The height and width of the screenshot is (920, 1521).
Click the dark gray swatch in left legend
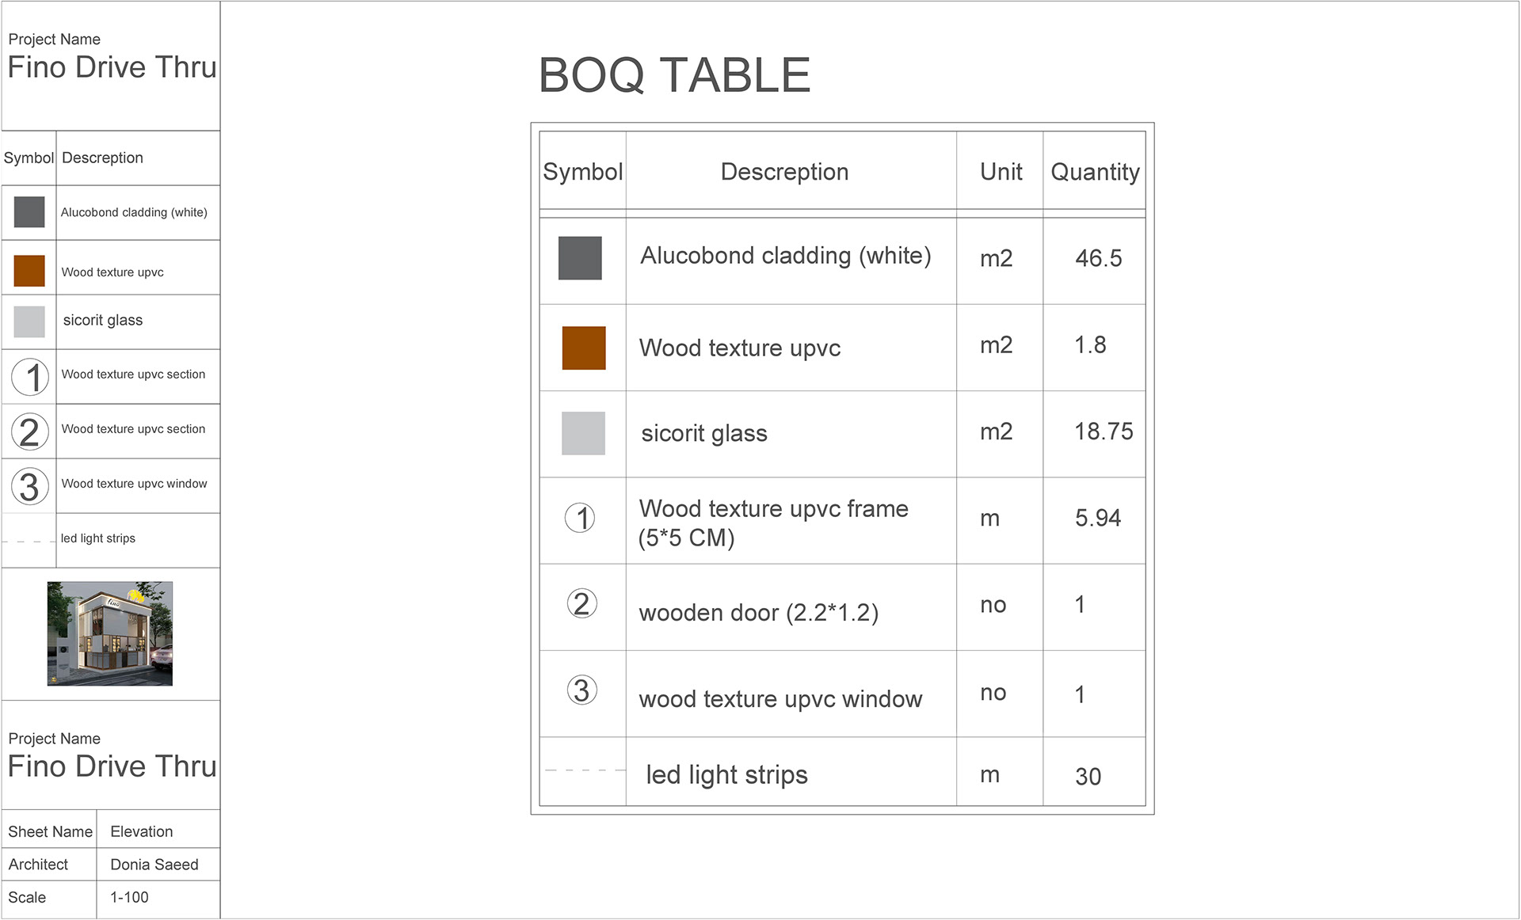coord(29,212)
